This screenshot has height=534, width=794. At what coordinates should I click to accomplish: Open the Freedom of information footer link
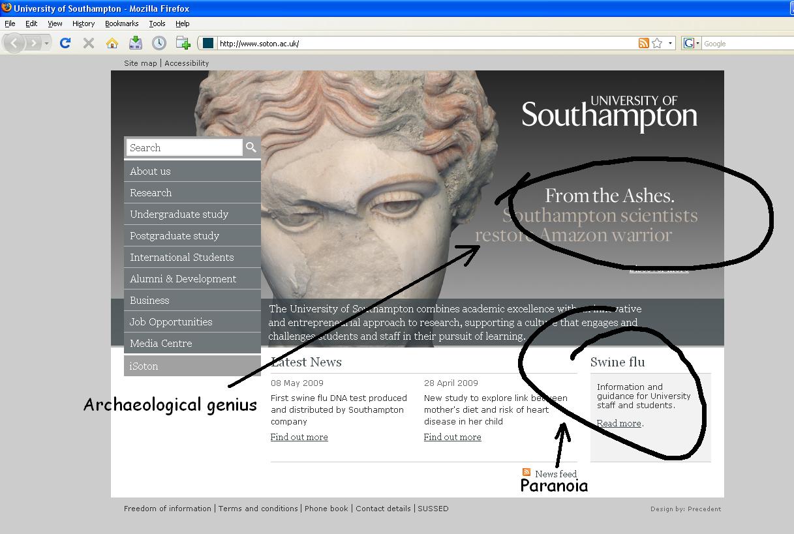pos(168,509)
